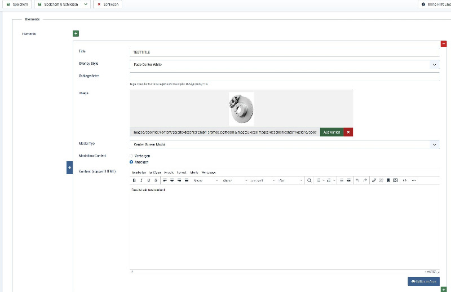
Task: Clear selected image with red X button
Action: coord(348,132)
